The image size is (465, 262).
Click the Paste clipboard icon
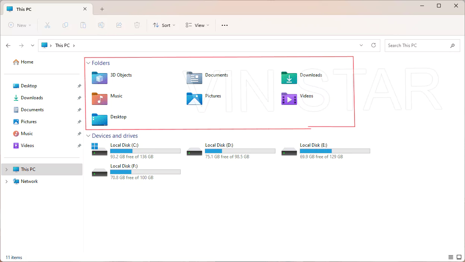tap(83, 25)
